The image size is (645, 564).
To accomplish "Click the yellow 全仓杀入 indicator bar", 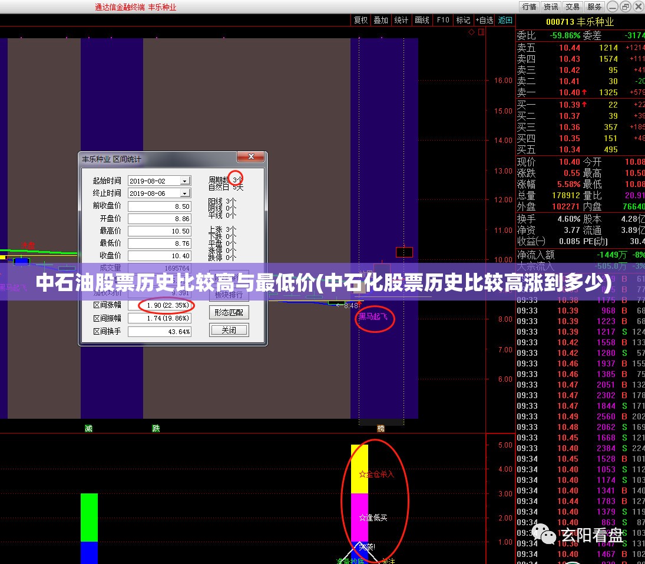I will tap(359, 469).
